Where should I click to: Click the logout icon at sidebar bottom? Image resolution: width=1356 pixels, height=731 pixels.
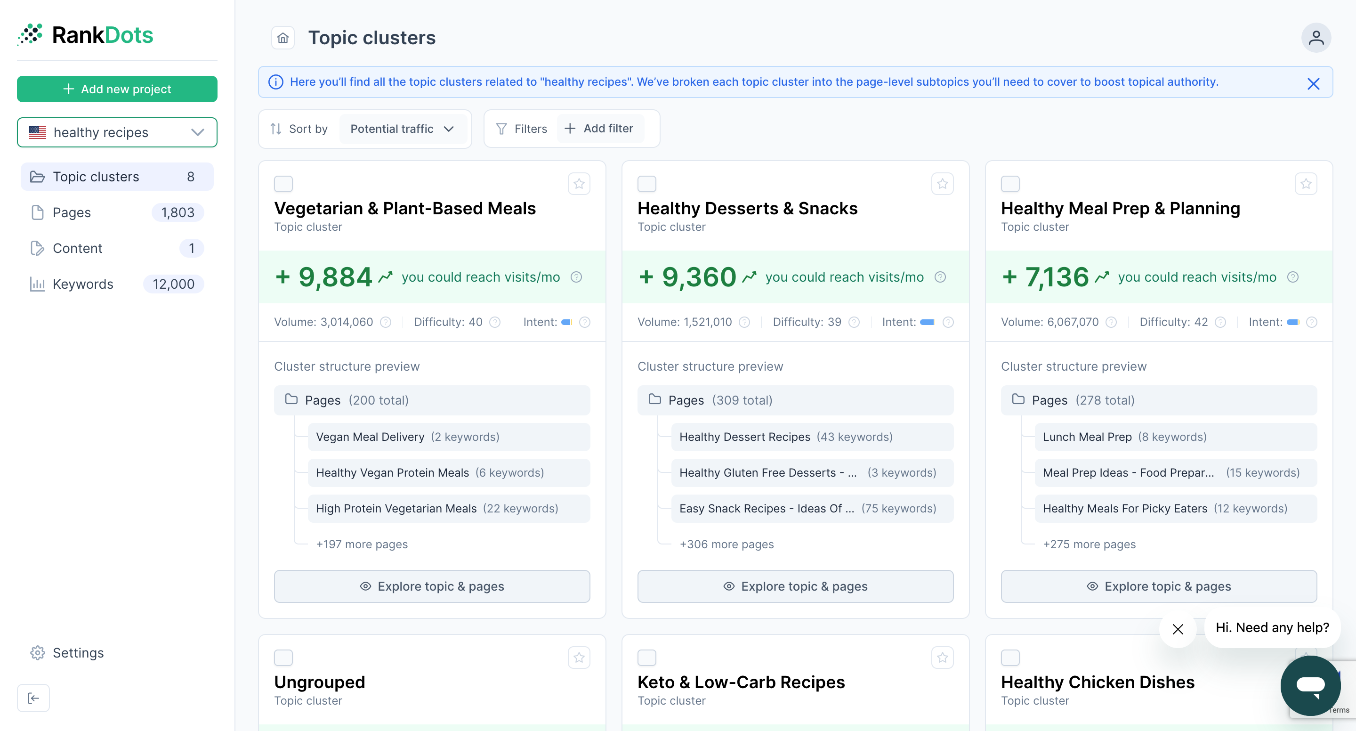33,698
